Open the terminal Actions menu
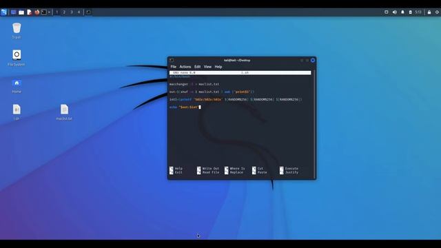Screen dimensions: 441x248 [185, 67]
